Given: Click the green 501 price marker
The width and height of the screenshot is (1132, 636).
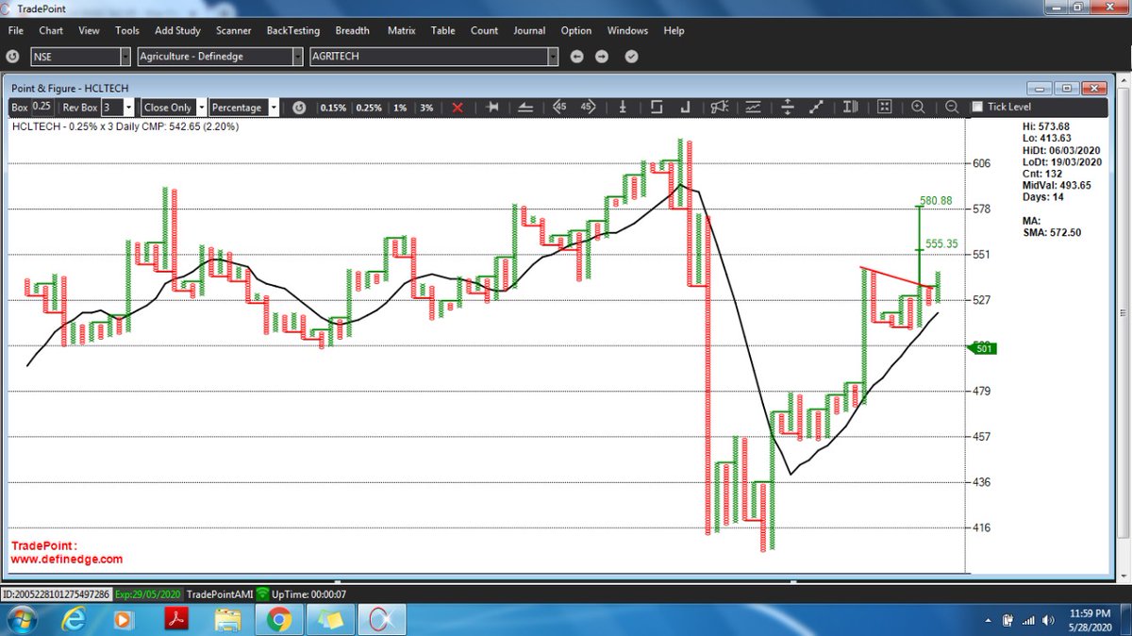Looking at the screenshot, I should 980,349.
